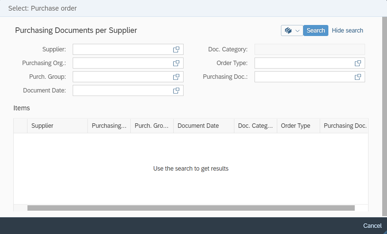Viewport: 387px width, 234px height.
Task: Select the Supplier column header
Action: [57, 126]
